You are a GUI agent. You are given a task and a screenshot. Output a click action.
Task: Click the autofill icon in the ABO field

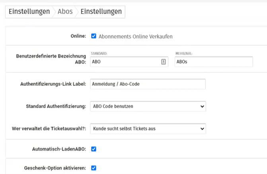click(164, 62)
